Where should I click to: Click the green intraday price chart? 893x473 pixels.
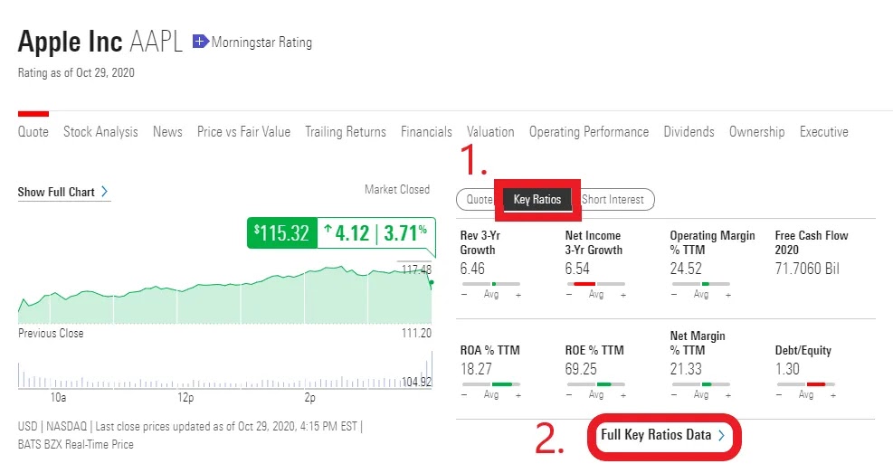pos(225,296)
